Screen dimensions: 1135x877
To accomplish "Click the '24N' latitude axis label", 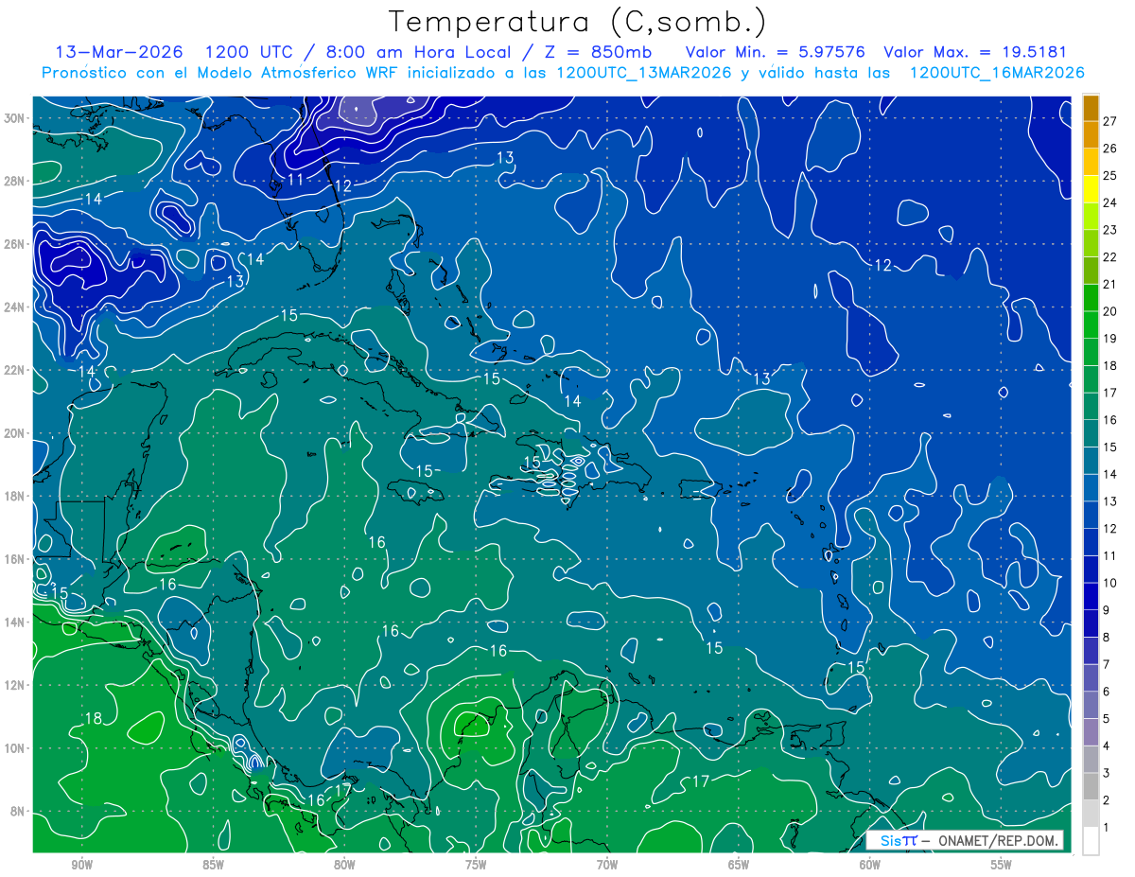I will coord(14,307).
